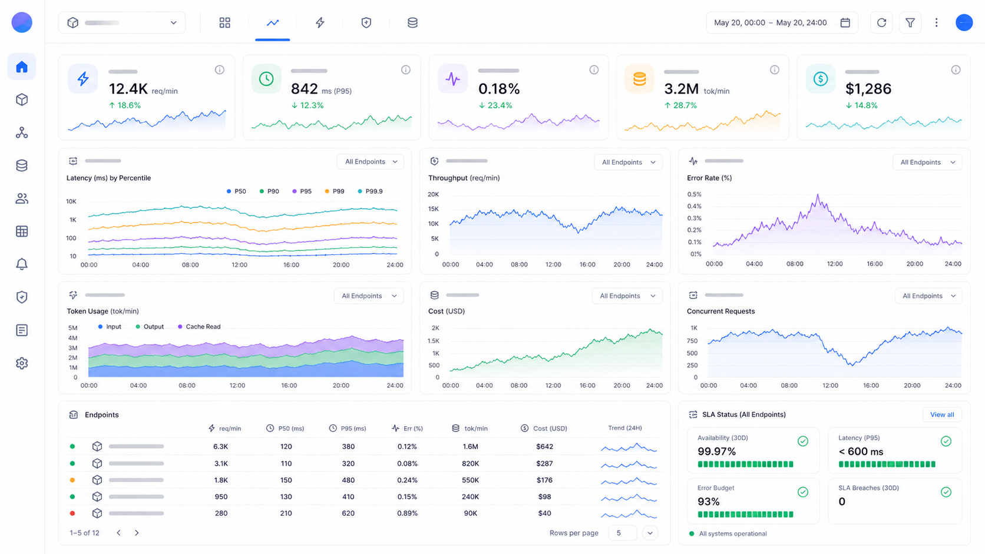This screenshot has width=985, height=554.
Task: Click the calendar icon in date field
Action: click(x=845, y=22)
